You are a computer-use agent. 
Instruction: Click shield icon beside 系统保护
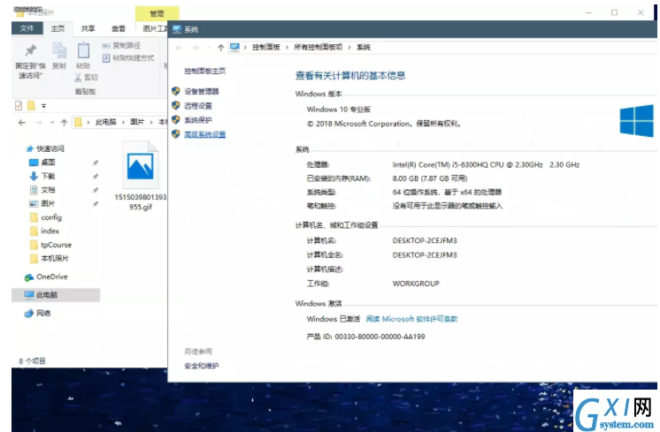coord(176,120)
